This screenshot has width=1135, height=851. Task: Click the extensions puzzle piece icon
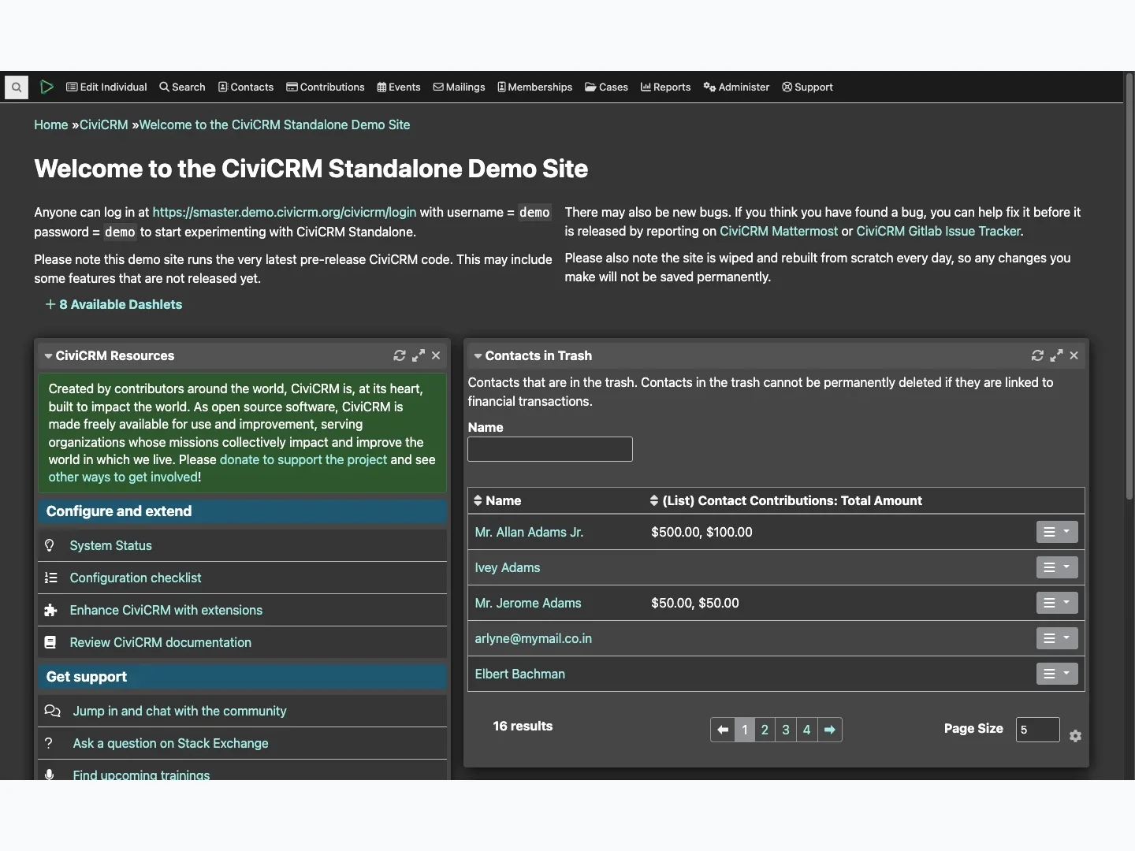coord(51,610)
